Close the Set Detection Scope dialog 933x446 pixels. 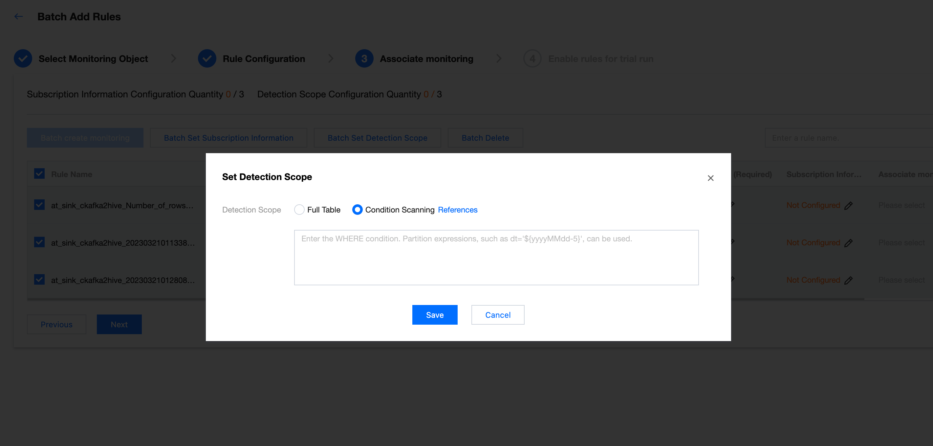tap(710, 178)
